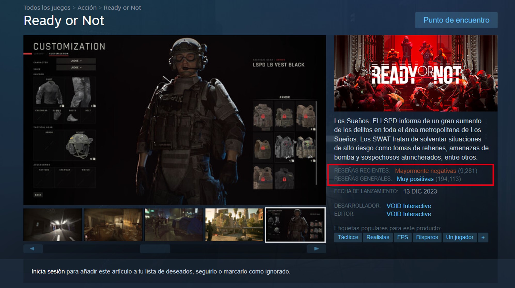Click the right arrow of the thumbnail strip
This screenshot has height=288, width=515.
coord(316,249)
